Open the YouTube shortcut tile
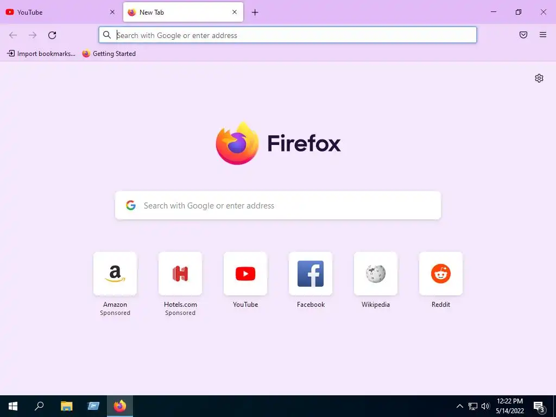 pyautogui.click(x=245, y=274)
